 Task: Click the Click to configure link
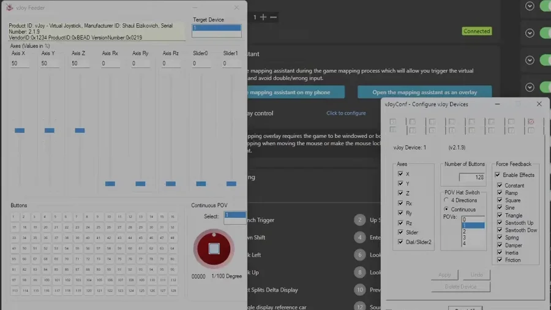click(x=346, y=113)
